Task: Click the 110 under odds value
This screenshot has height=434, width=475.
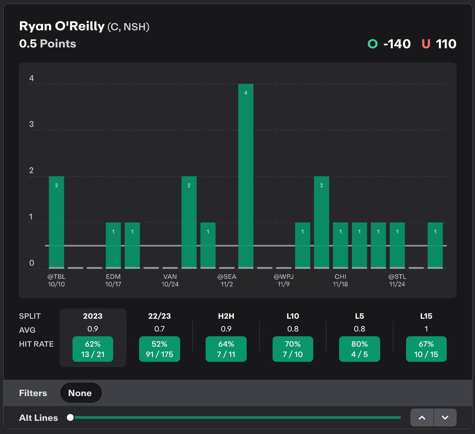Action: (x=446, y=44)
